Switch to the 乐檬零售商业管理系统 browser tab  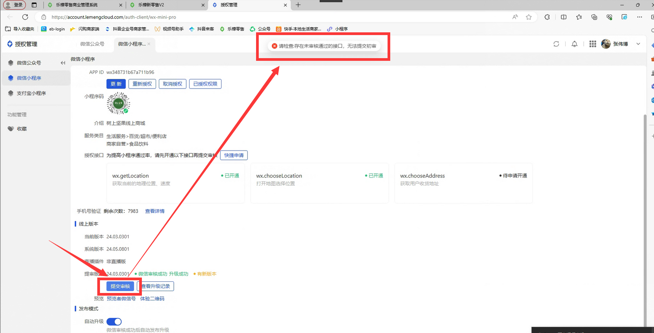click(84, 5)
